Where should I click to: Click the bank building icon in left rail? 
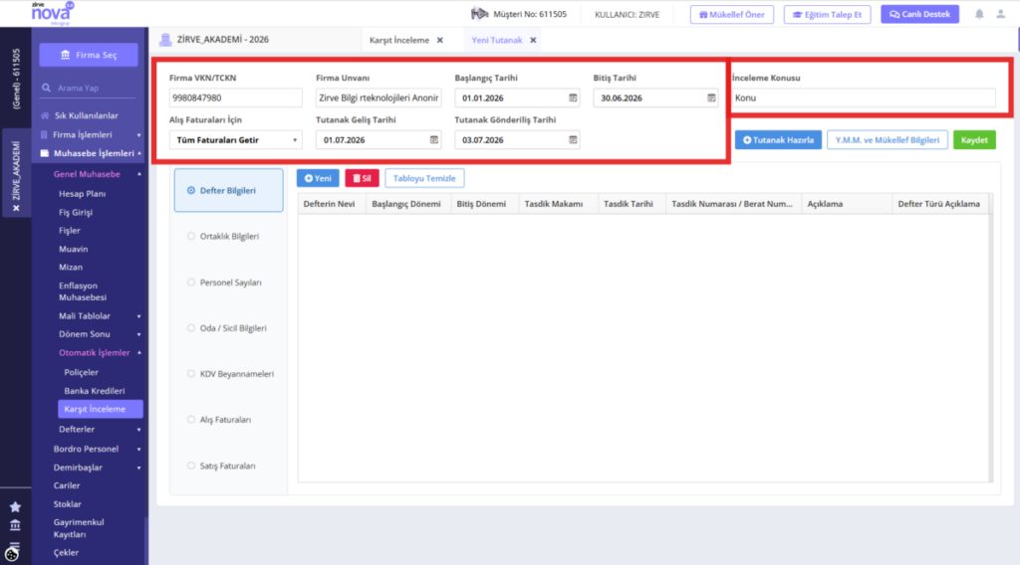coord(15,525)
